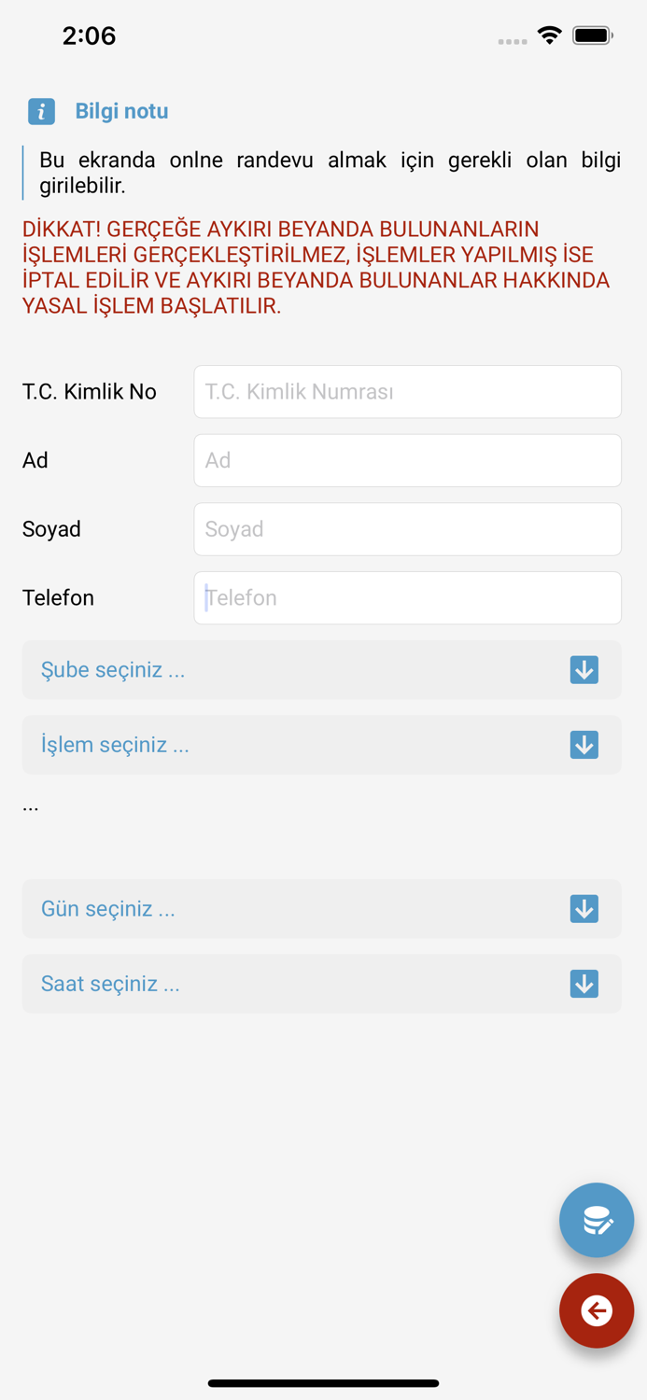Tap the blue info icon beside Bilgi notu
Screen dimensions: 647x1400
(x=41, y=111)
